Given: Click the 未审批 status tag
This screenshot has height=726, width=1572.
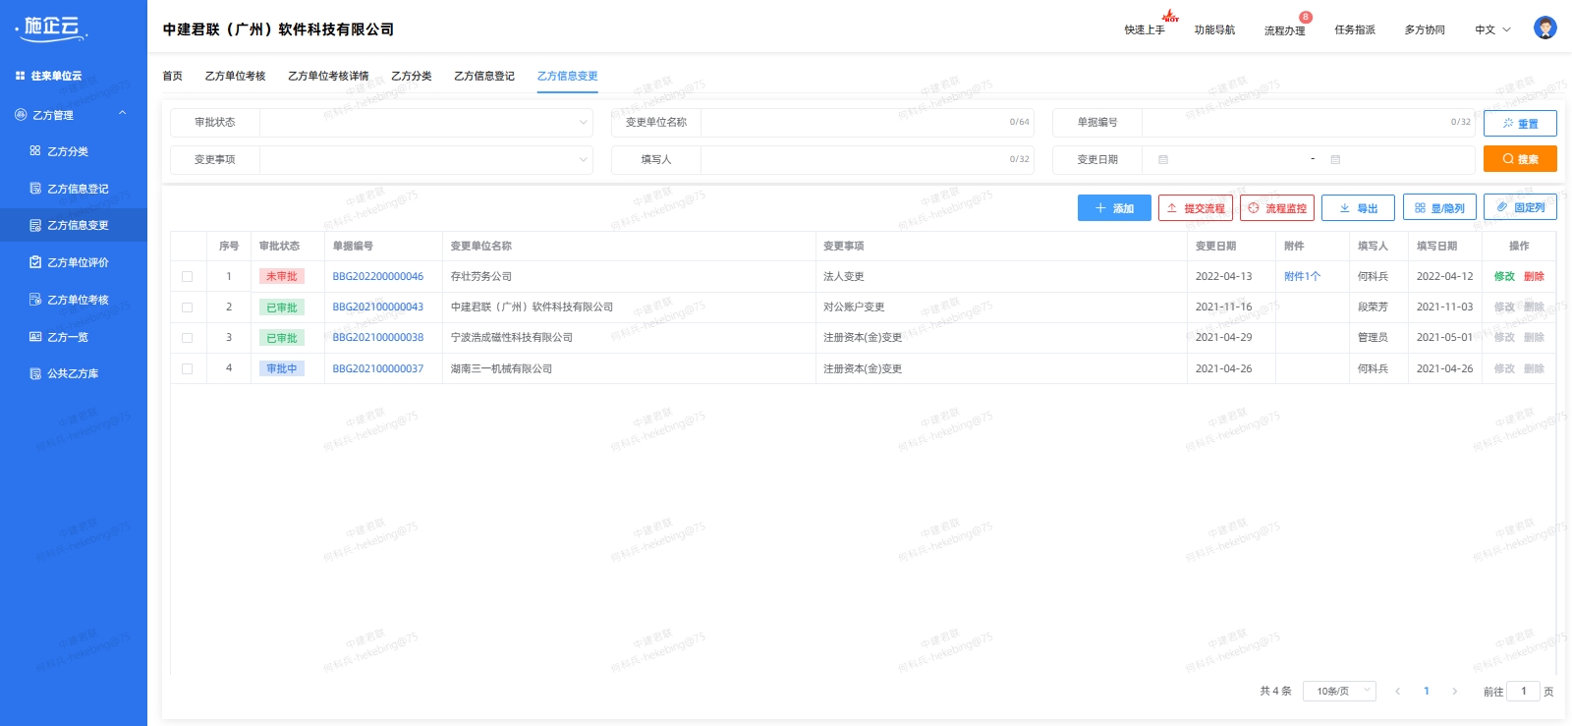Looking at the screenshot, I should pyautogui.click(x=282, y=277).
